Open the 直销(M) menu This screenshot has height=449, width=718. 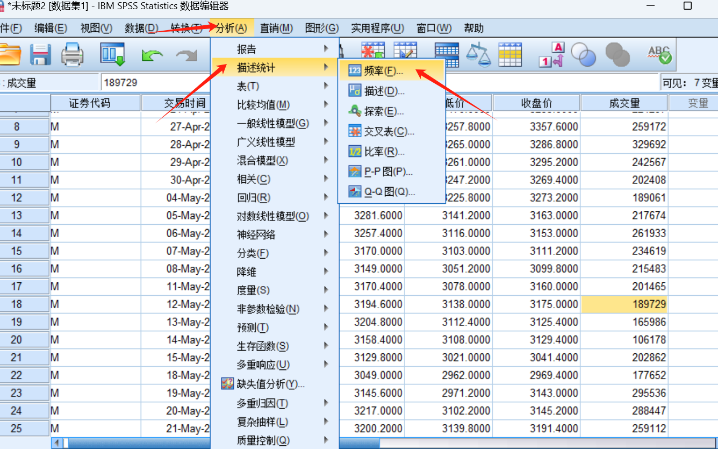coord(276,28)
